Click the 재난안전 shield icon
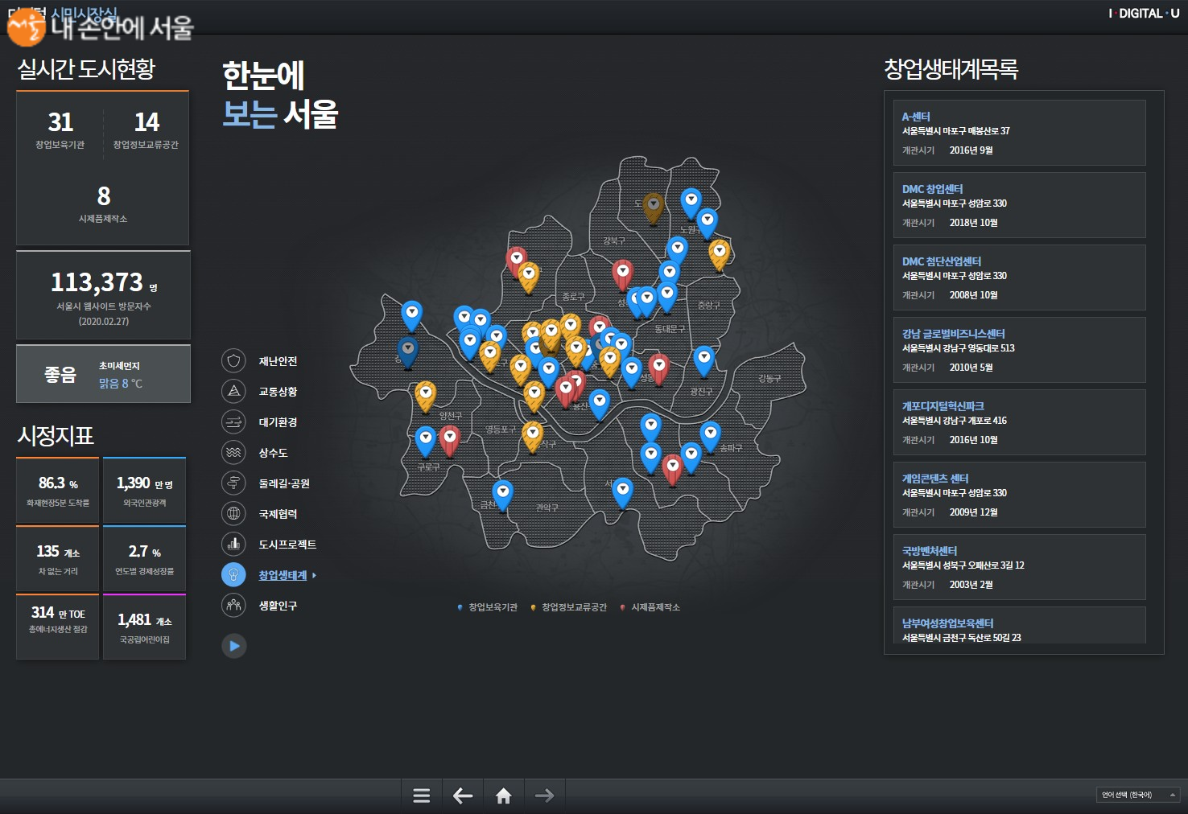Viewport: 1188px width, 814px height. [x=233, y=361]
